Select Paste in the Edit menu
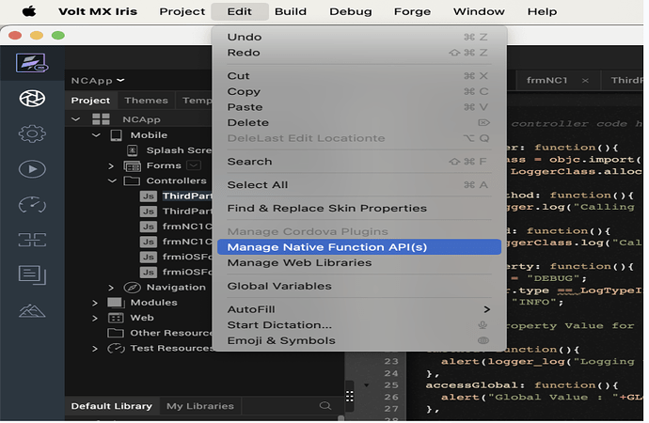 point(359,107)
